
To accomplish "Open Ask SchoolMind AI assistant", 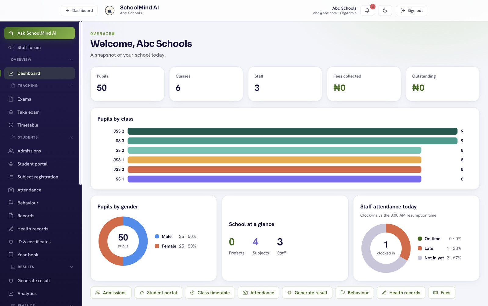I will (x=39, y=33).
